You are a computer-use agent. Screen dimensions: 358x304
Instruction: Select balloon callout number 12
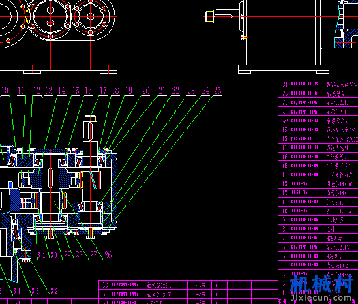pyautogui.click(x=37, y=91)
